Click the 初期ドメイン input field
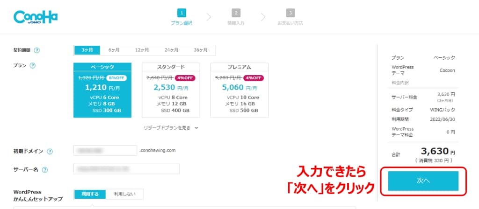The height and width of the screenshot is (209, 479). coord(105,151)
